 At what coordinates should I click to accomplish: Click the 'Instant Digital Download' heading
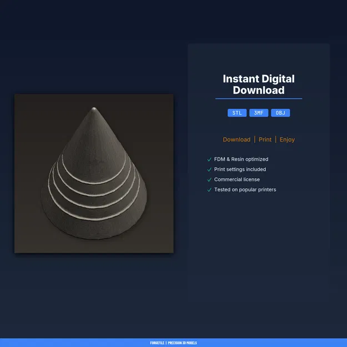point(259,84)
